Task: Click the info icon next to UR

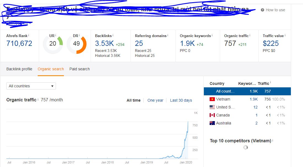Action: point(56,35)
